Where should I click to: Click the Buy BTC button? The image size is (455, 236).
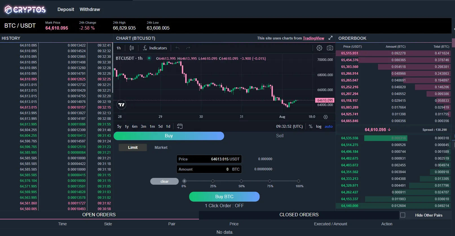[x=224, y=197]
